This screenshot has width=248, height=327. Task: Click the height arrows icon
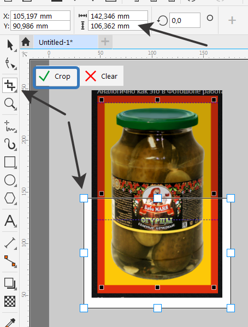point(82,26)
